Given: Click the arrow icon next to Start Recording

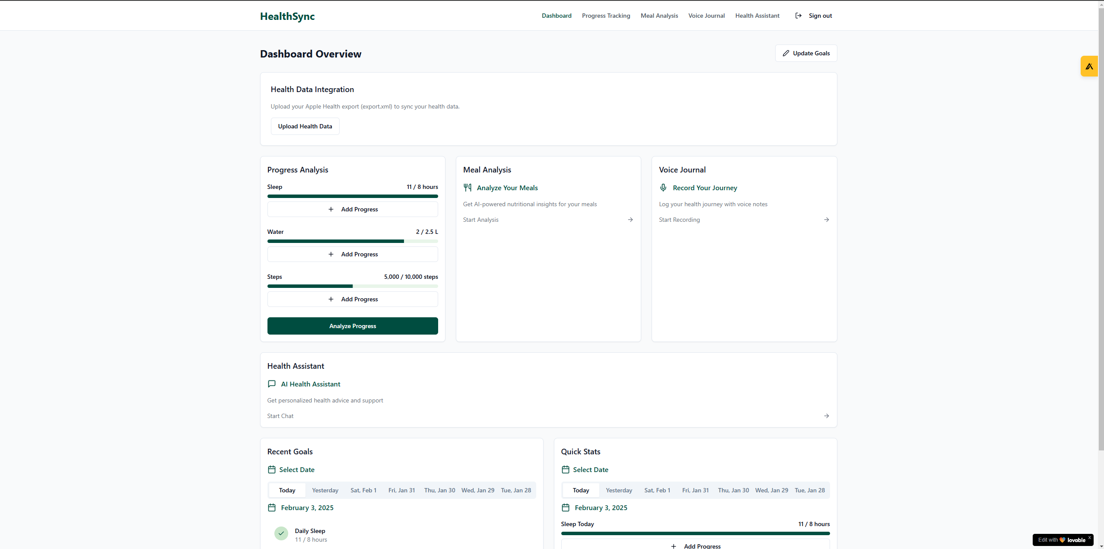Looking at the screenshot, I should [x=826, y=220].
